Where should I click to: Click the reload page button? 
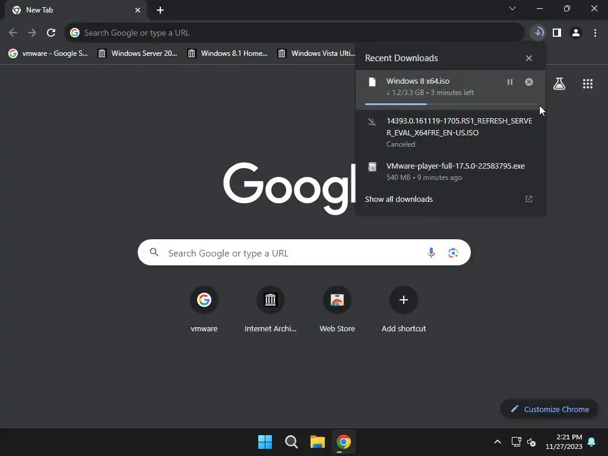(51, 33)
